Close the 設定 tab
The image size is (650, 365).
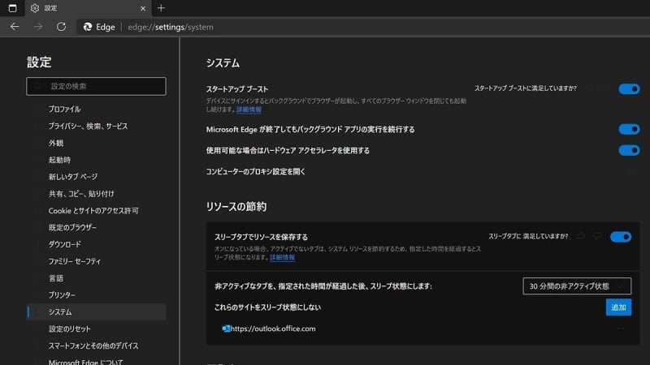142,8
